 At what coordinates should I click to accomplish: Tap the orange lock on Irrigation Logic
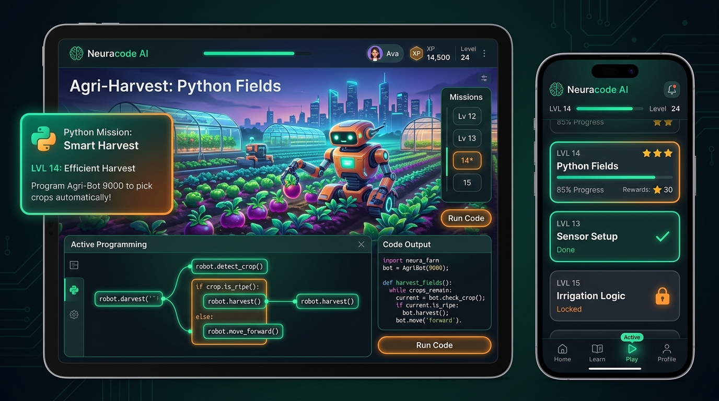tap(662, 297)
